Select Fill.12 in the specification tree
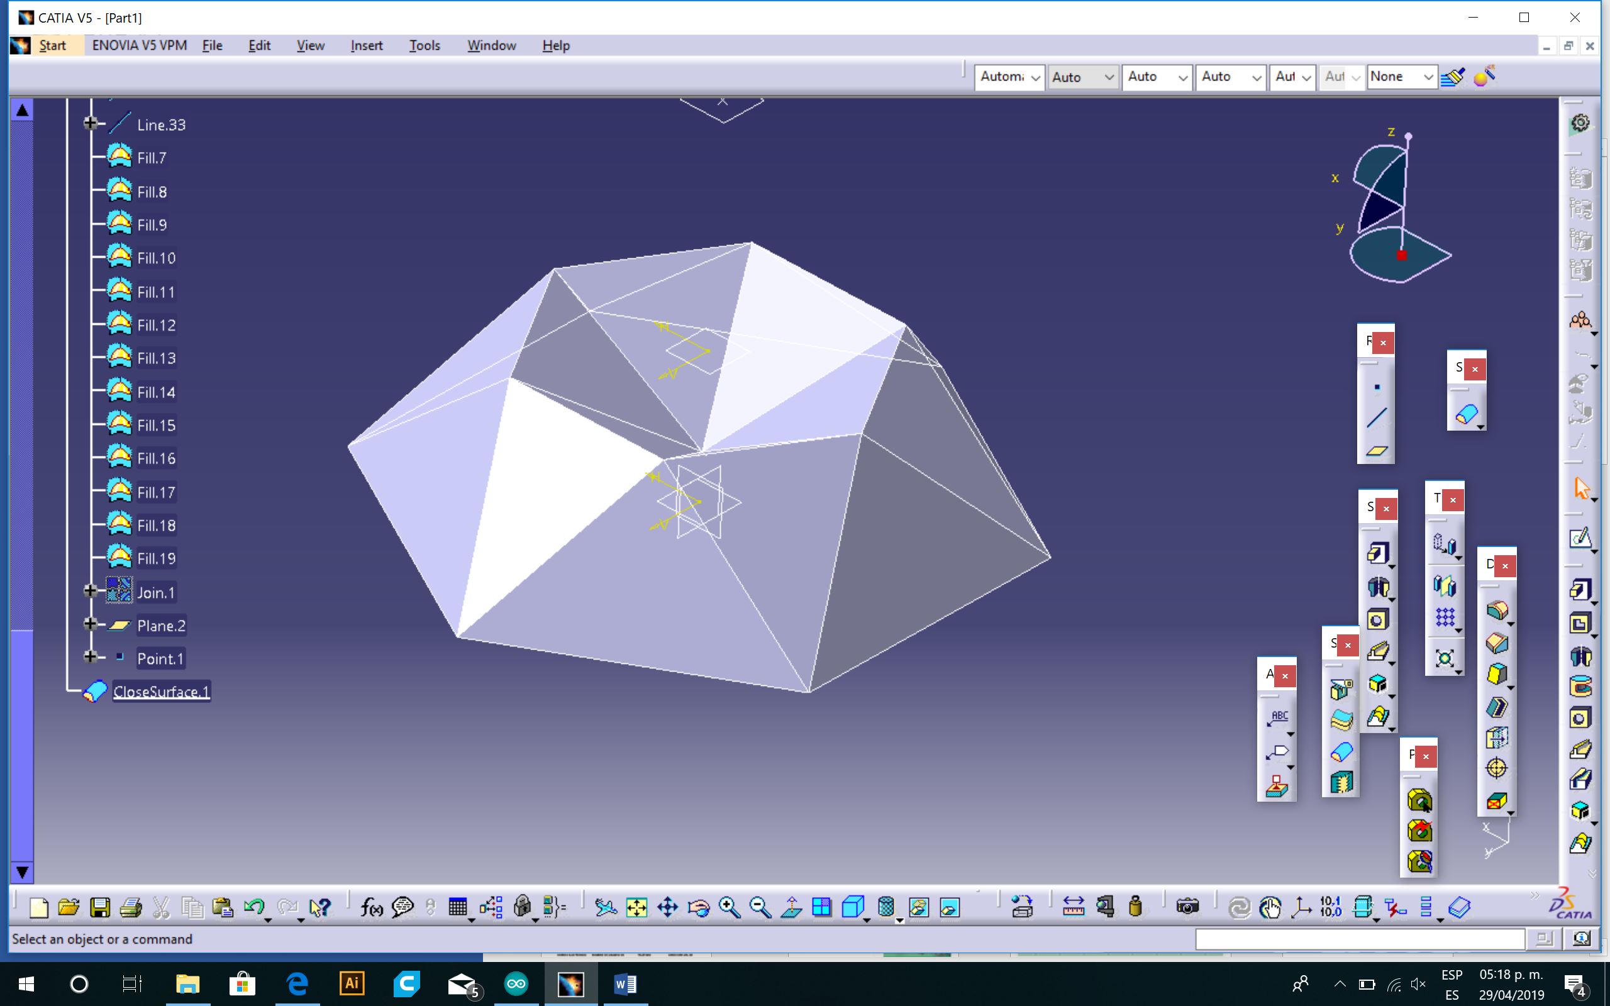 pyautogui.click(x=157, y=325)
